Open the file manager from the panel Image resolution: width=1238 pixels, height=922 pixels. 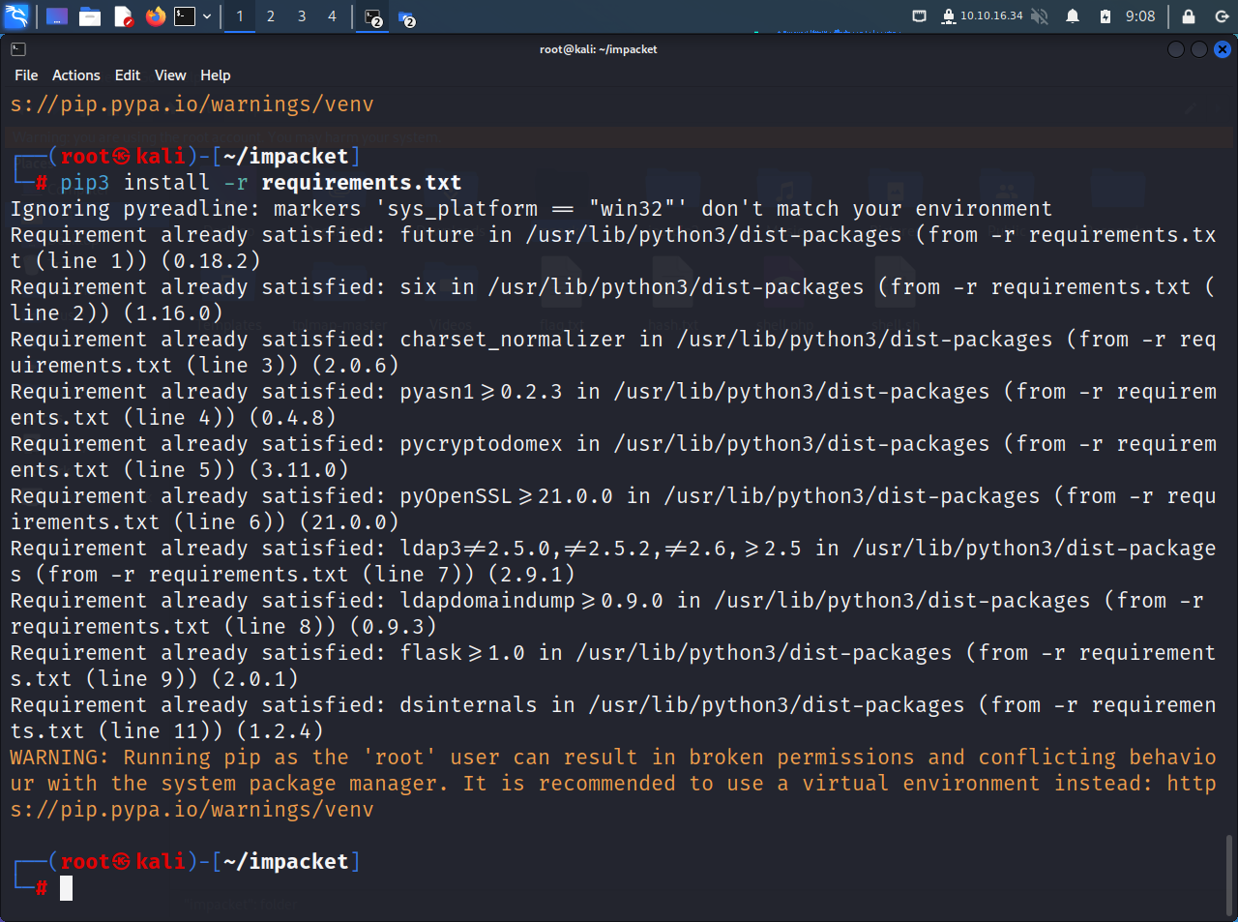(90, 16)
